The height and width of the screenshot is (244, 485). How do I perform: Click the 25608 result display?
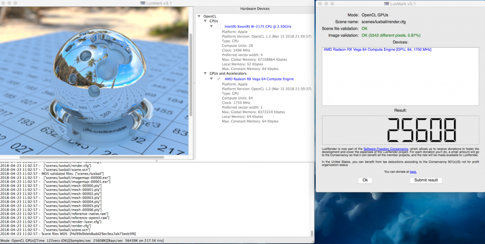pyautogui.click(x=400, y=130)
